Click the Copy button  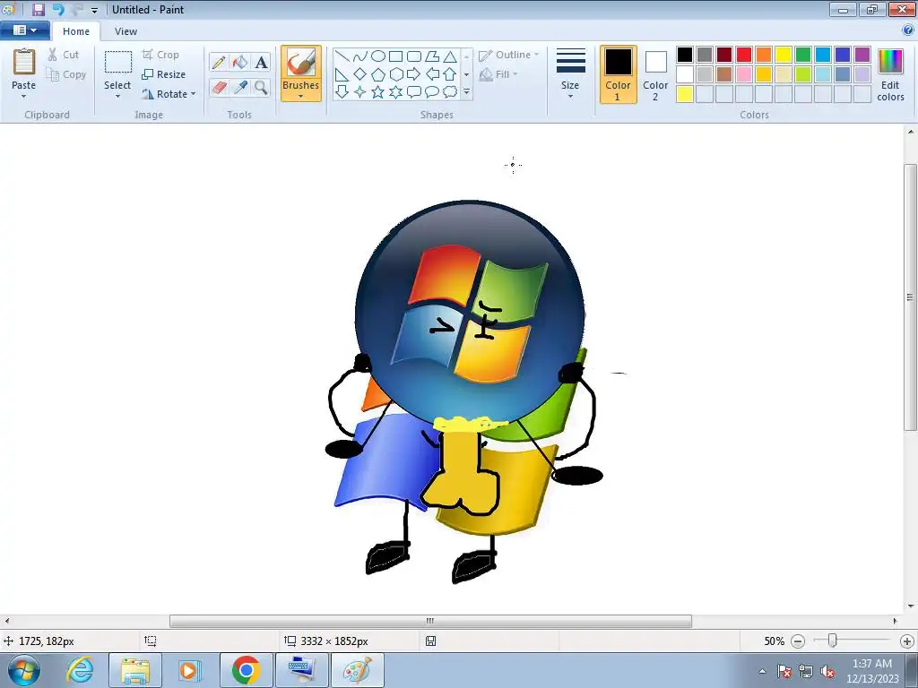(66, 74)
